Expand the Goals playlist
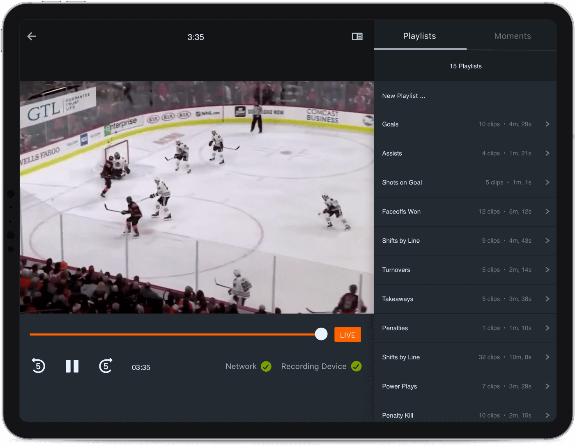Image resolution: width=575 pixels, height=446 pixels. tap(547, 124)
